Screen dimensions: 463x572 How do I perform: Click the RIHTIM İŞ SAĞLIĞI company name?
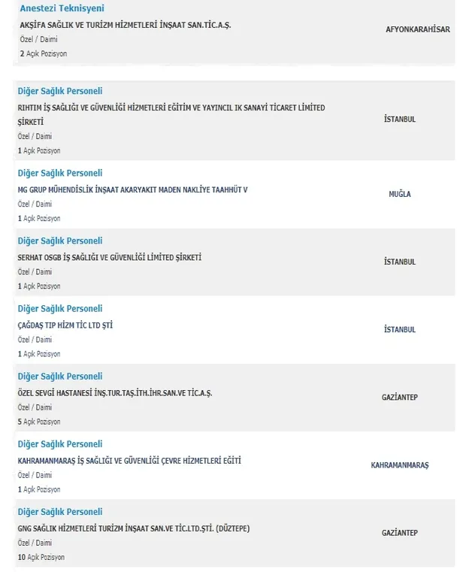click(171, 107)
